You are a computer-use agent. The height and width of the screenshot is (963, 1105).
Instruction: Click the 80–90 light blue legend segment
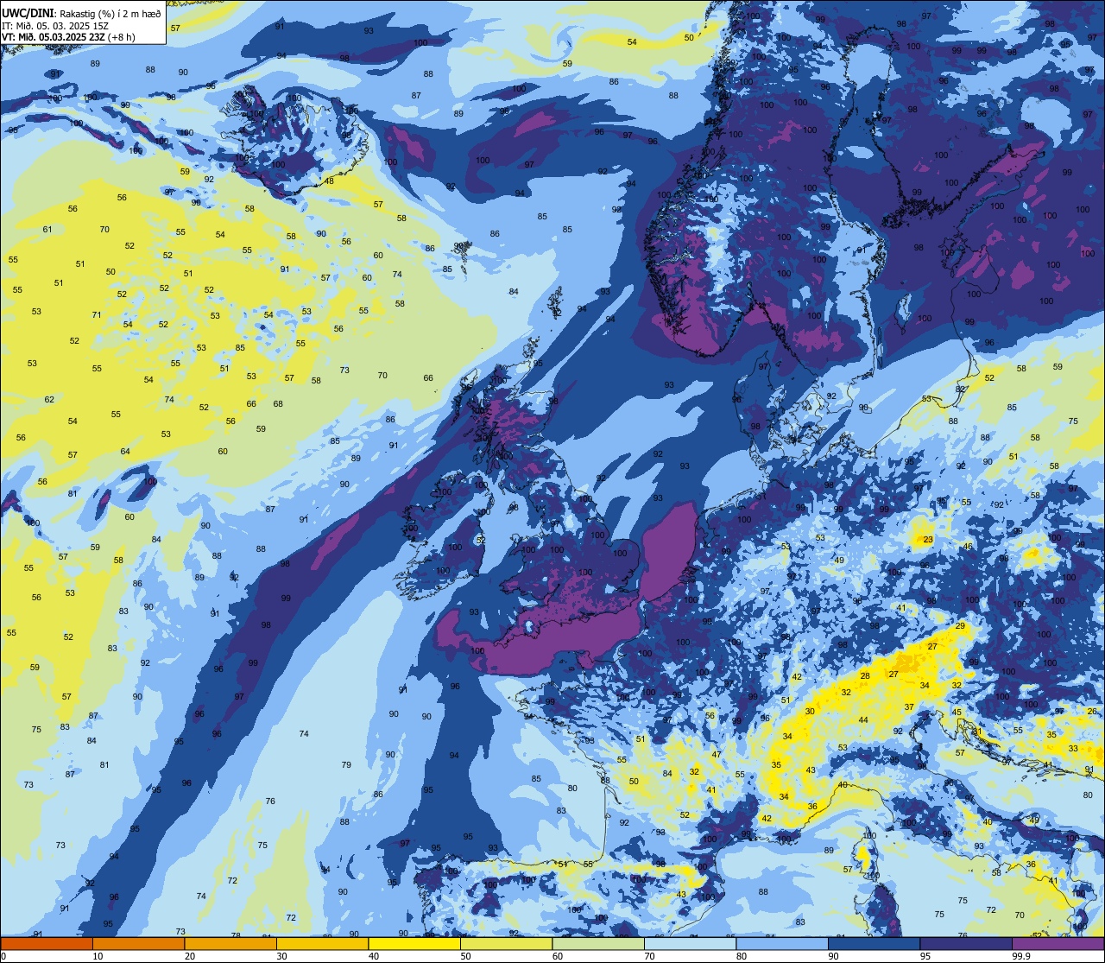782,943
